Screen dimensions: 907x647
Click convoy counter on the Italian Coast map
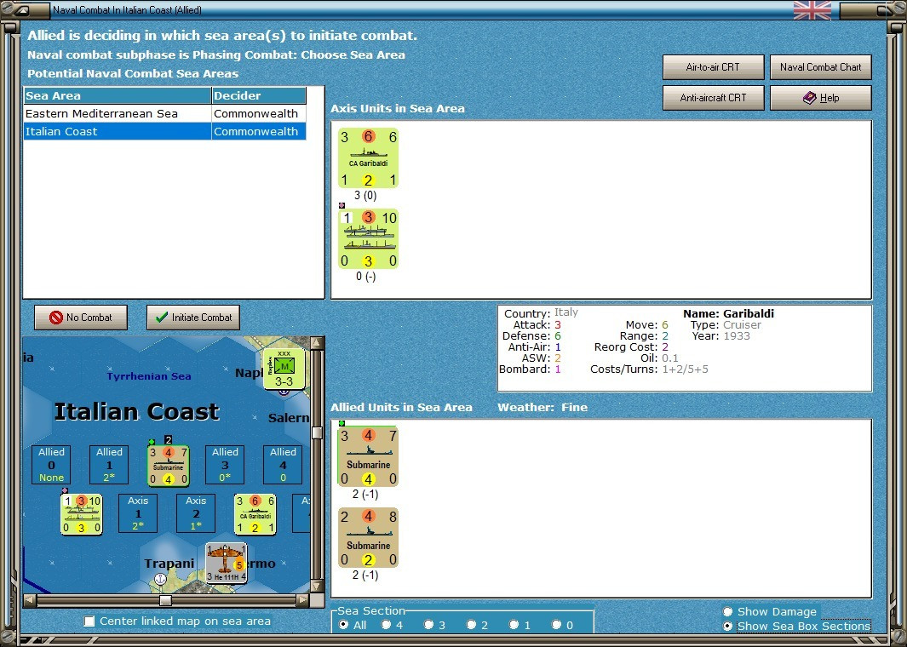(x=82, y=514)
